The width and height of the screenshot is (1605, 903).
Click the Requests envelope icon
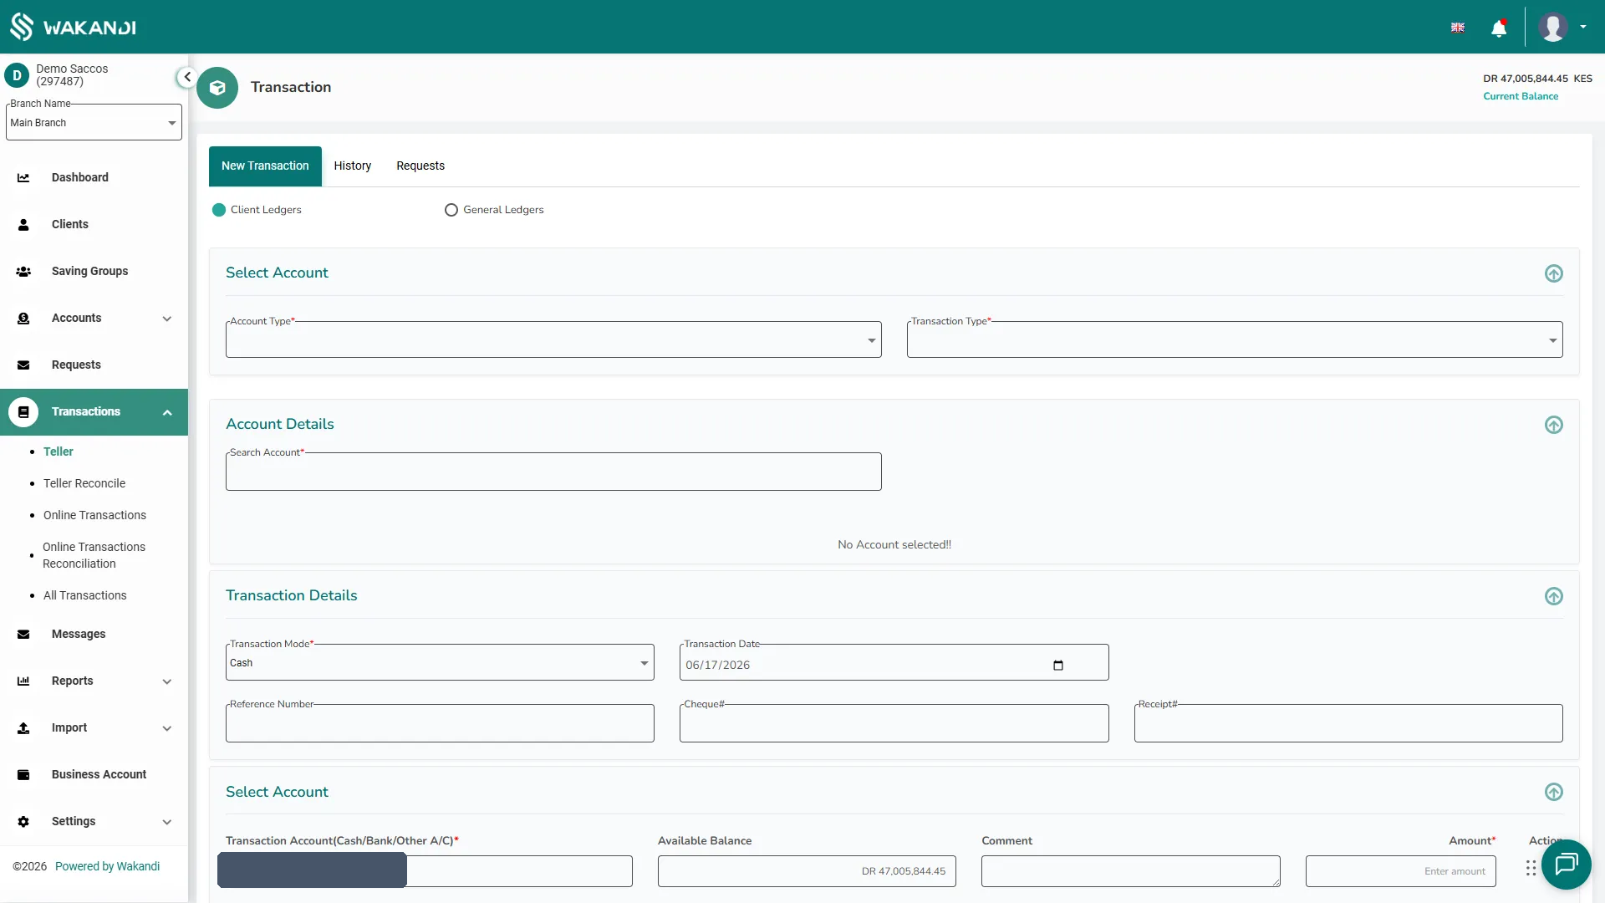tap(23, 365)
